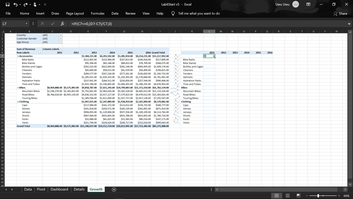Undo the last action

[16, 4]
